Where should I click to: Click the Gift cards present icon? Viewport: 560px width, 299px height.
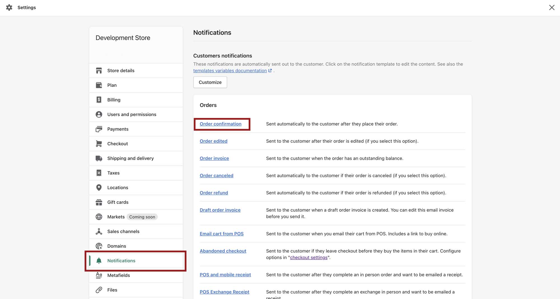99,202
